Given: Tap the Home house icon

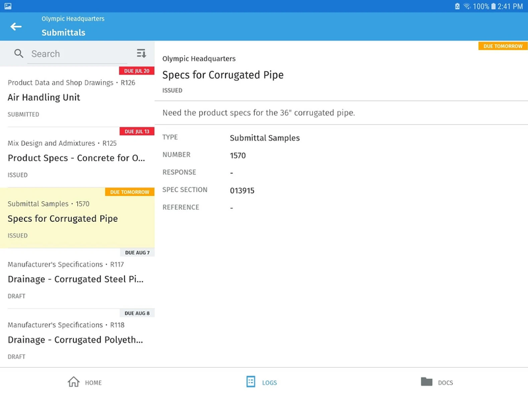Looking at the screenshot, I should pyautogui.click(x=73, y=382).
